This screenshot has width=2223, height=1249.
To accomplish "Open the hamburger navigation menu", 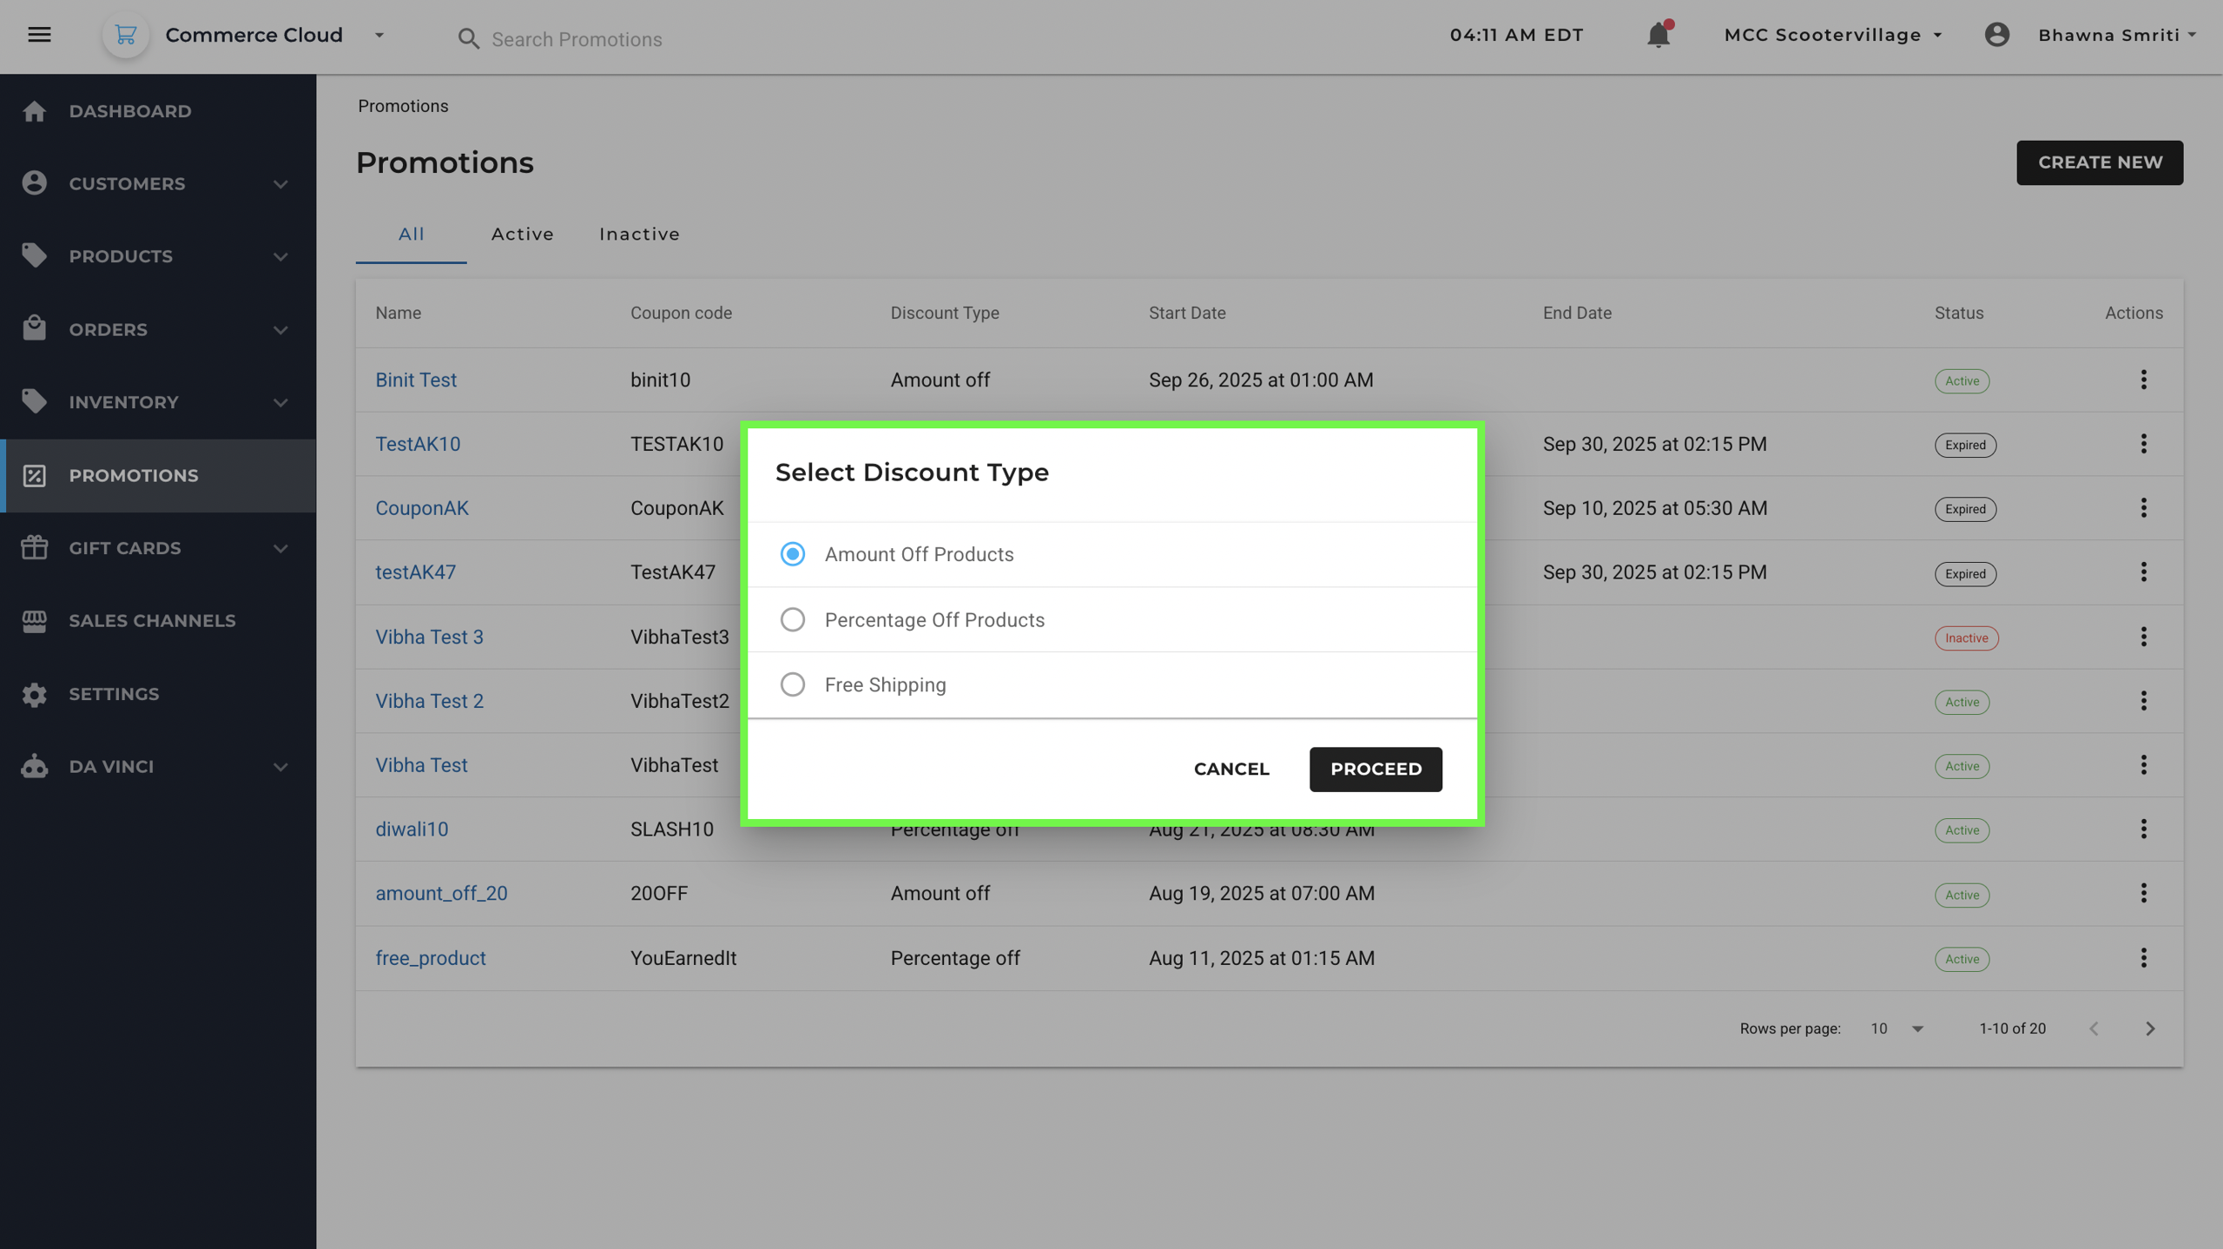I will [x=39, y=35].
